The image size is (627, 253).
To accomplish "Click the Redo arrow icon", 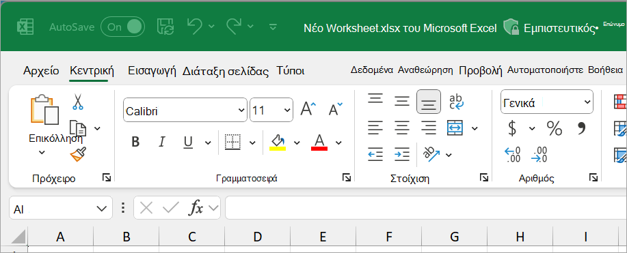I will (x=234, y=26).
